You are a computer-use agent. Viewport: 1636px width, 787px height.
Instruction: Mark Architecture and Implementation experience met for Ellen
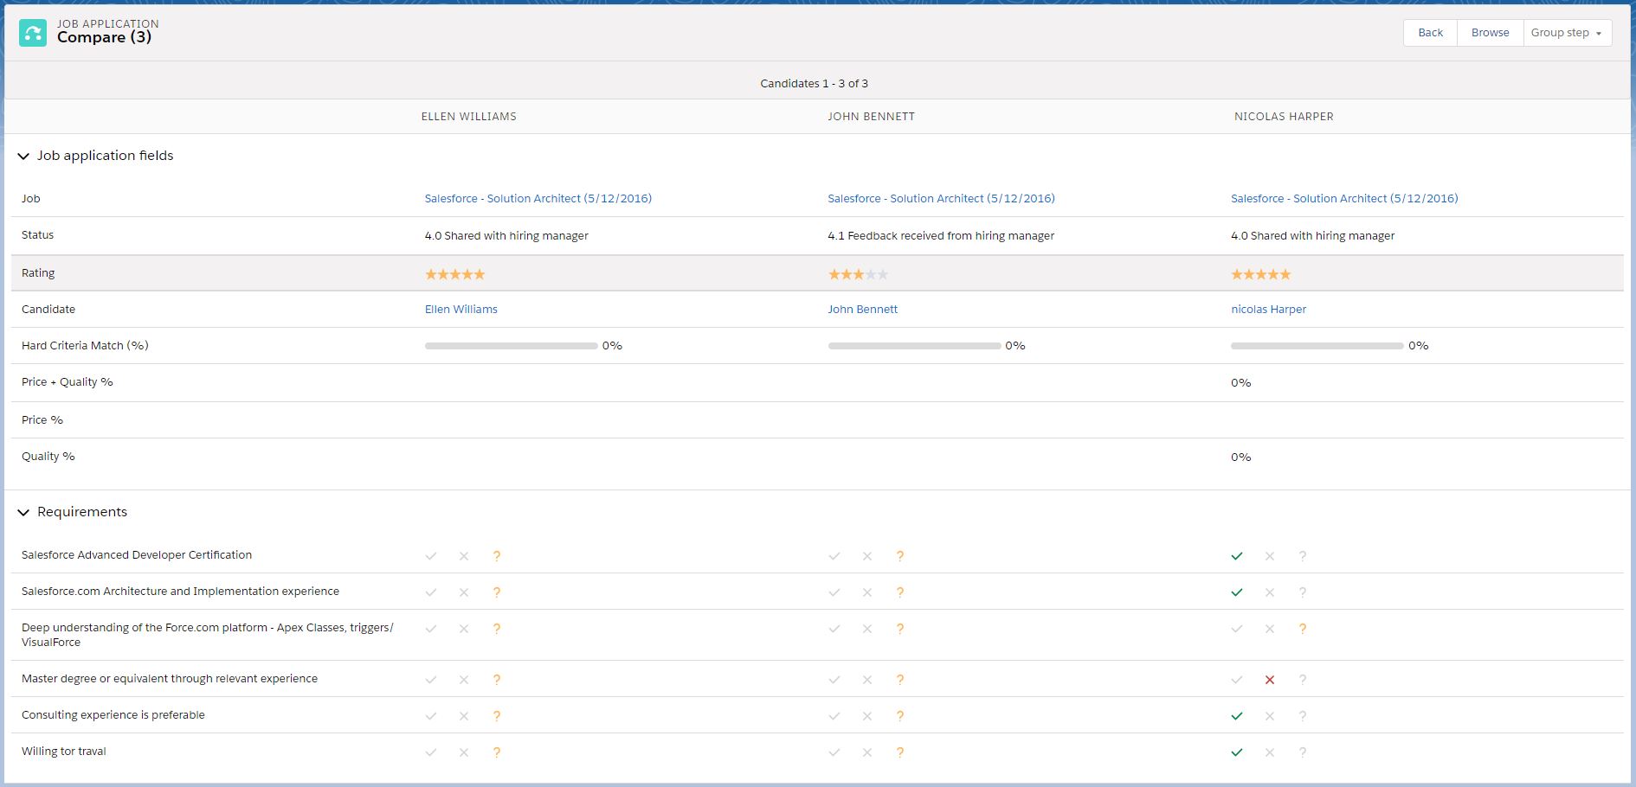pyautogui.click(x=431, y=592)
